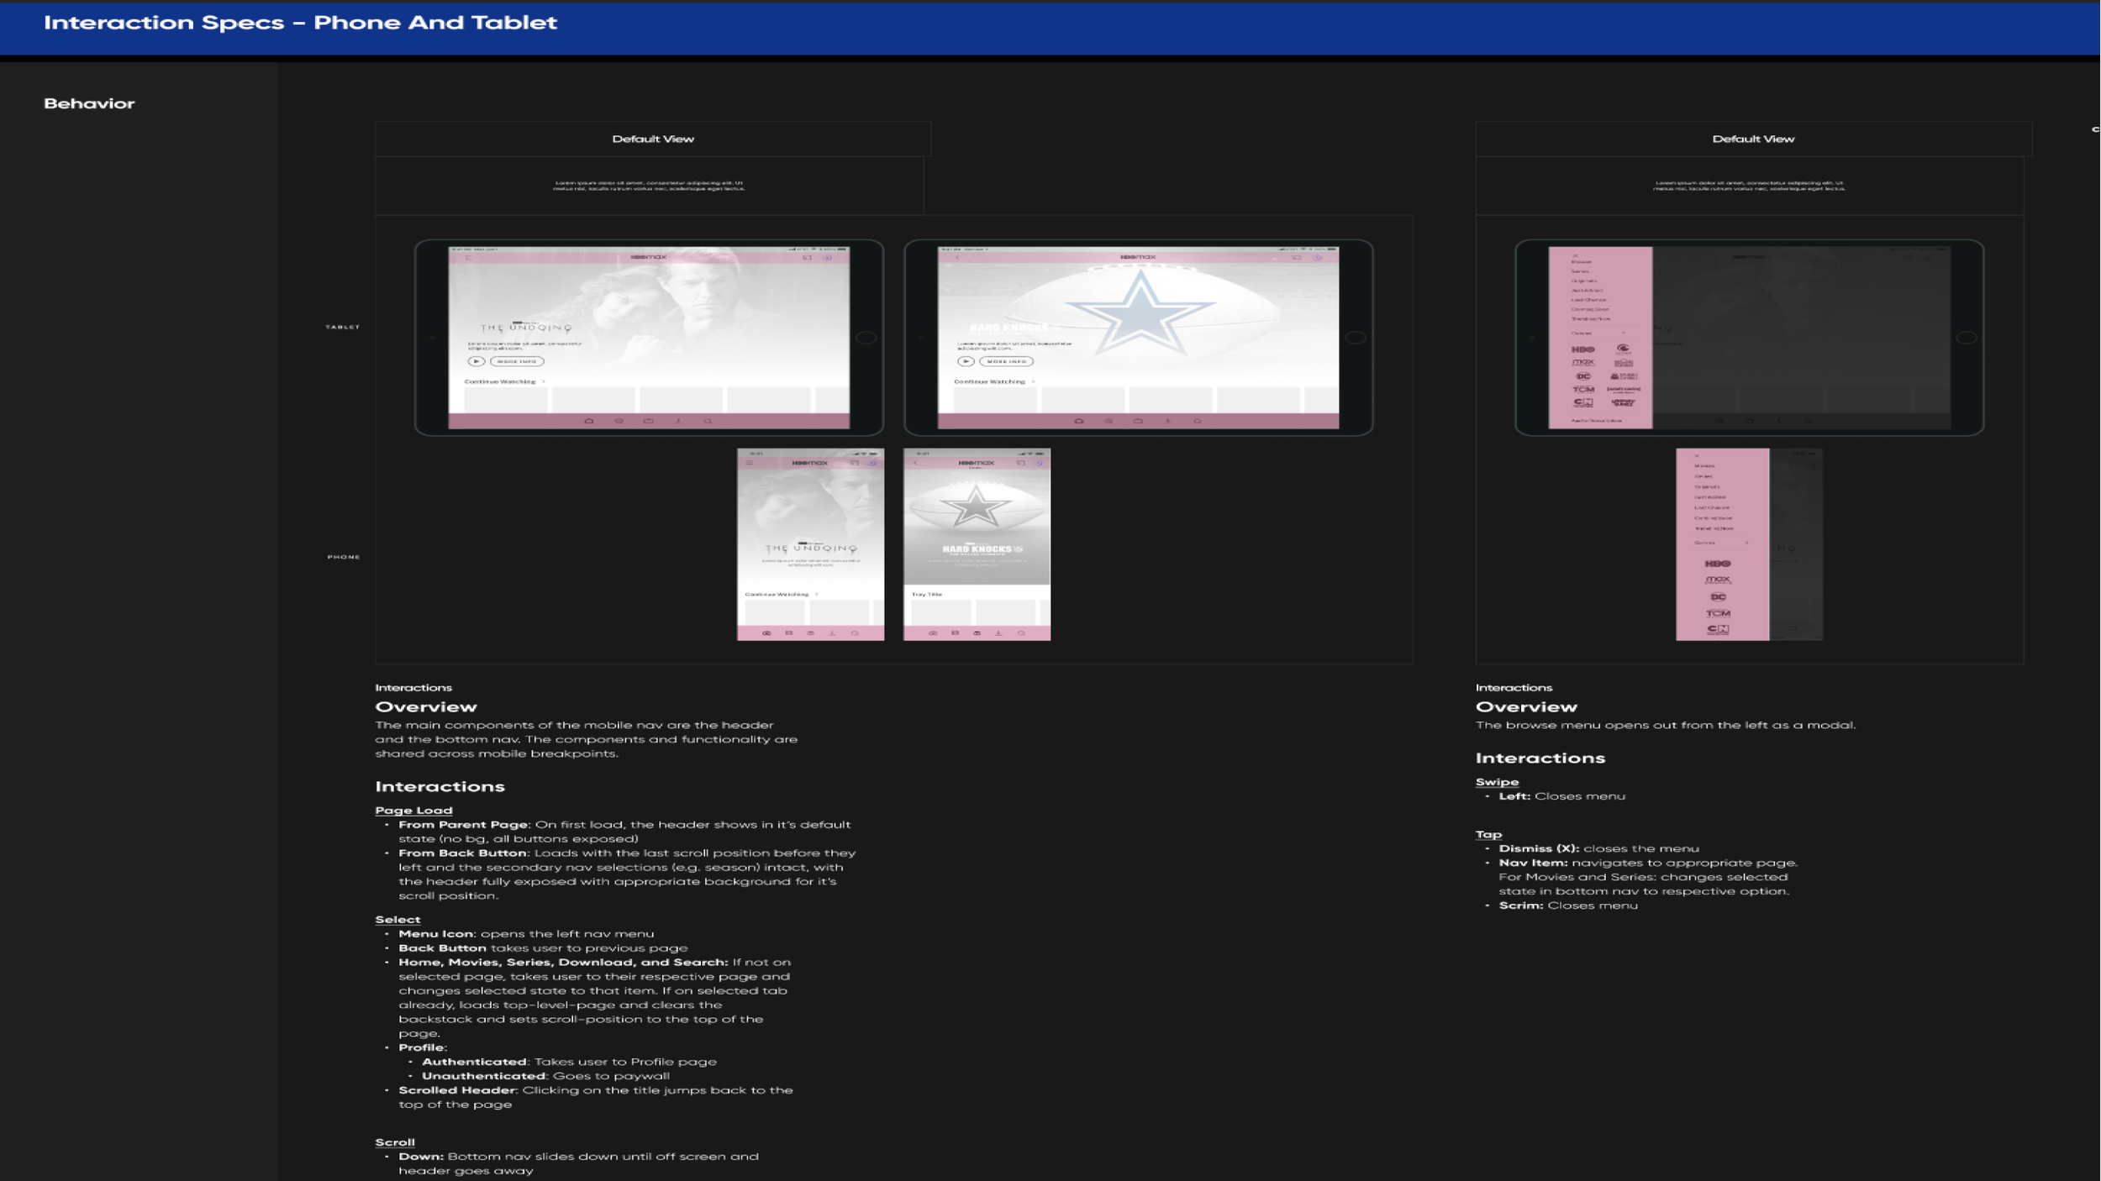Select the Cast icon in the phone header
This screenshot has height=1181, width=2101.
coord(855,463)
